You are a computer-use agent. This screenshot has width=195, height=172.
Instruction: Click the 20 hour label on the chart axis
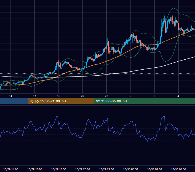83,96
